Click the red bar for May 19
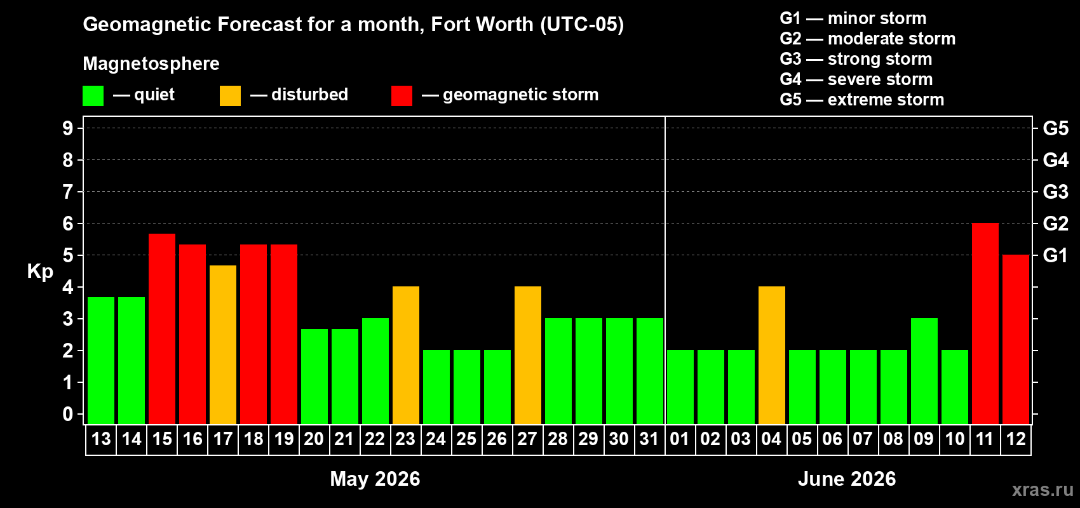Image resolution: width=1080 pixels, height=508 pixels. point(284,335)
